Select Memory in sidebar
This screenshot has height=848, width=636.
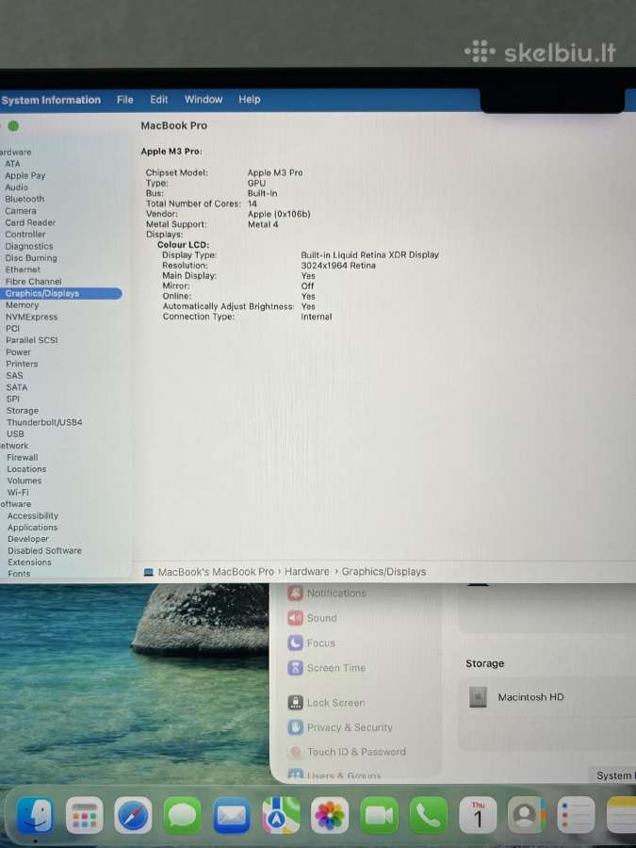click(x=23, y=305)
